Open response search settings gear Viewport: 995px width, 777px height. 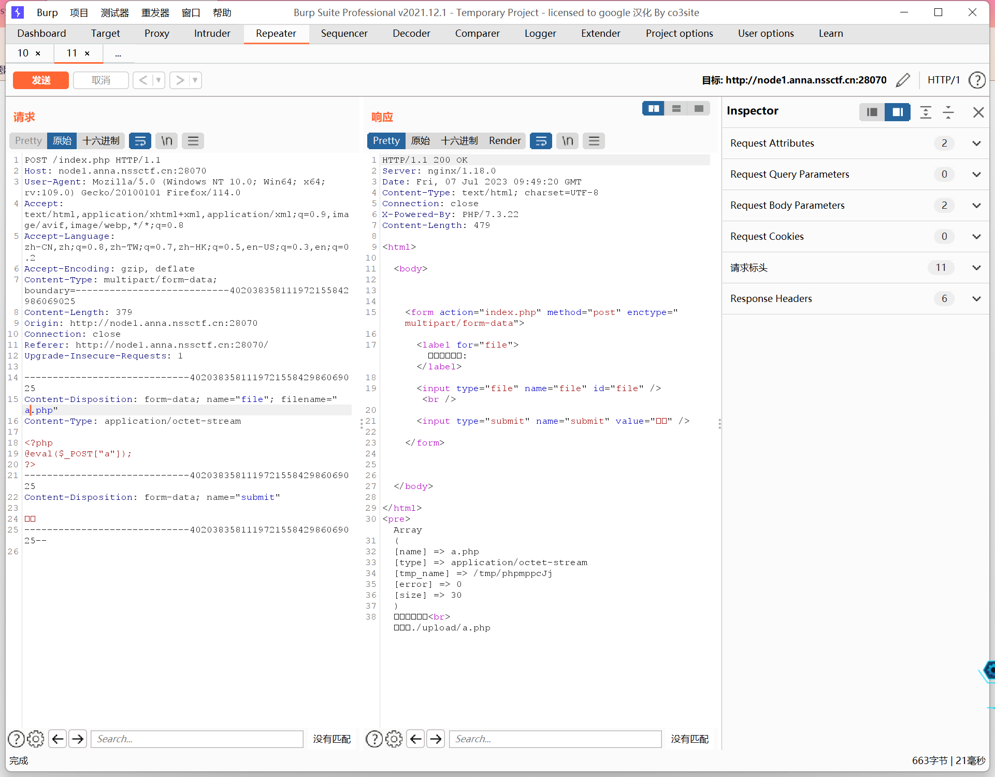[x=394, y=739]
